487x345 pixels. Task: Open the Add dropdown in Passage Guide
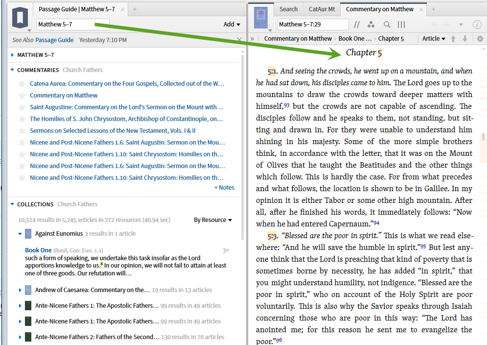point(232,25)
